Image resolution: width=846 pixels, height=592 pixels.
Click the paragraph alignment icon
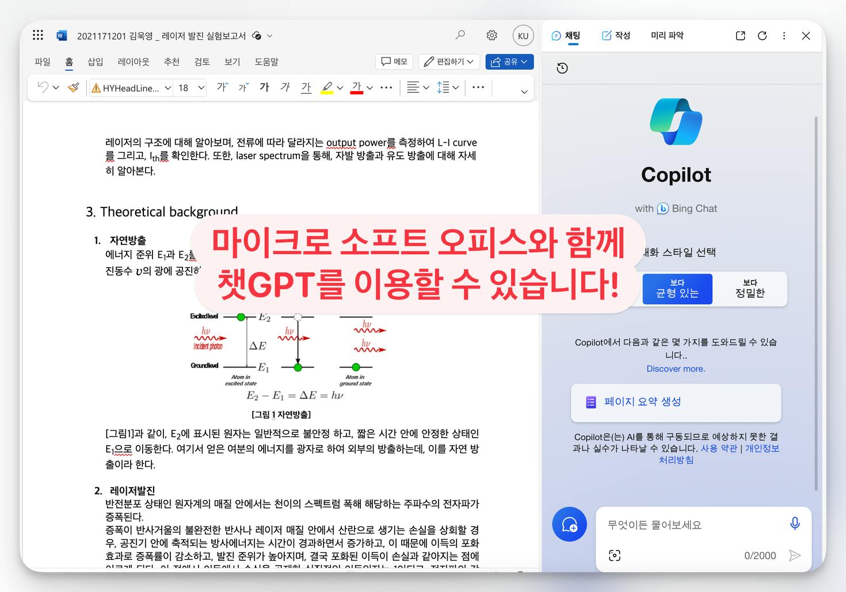pyautogui.click(x=413, y=88)
